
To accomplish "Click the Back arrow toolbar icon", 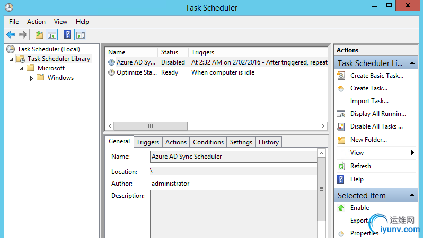I will [x=11, y=34].
